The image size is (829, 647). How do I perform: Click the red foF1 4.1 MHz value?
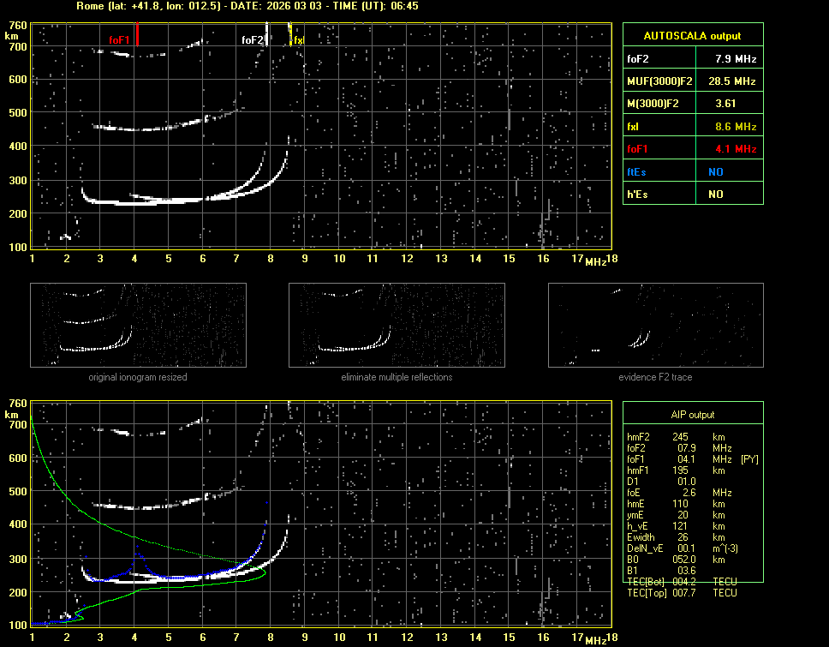coord(736,149)
